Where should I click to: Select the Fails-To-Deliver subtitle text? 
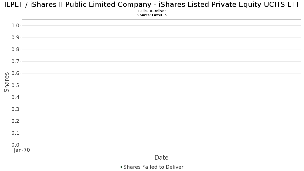[152, 11]
